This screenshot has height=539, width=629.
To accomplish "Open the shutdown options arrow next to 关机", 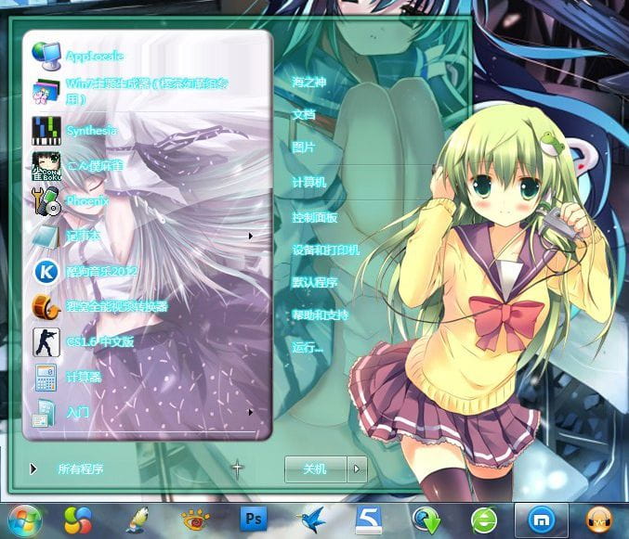I will [x=357, y=469].
